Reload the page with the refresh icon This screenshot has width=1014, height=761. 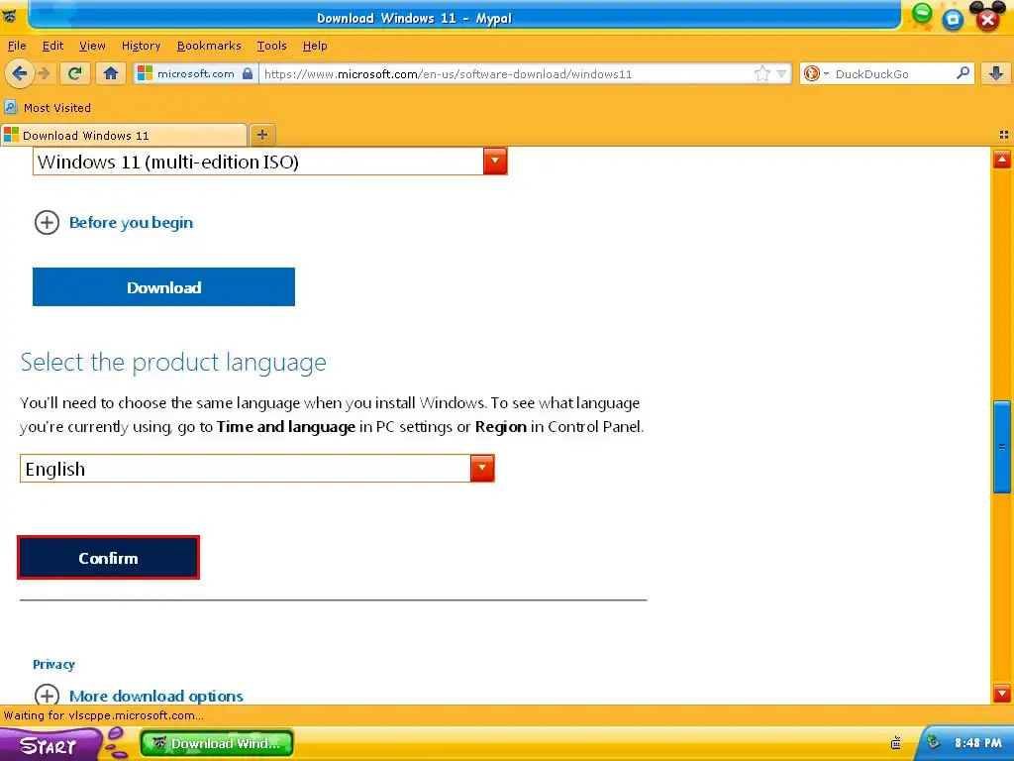pos(74,73)
